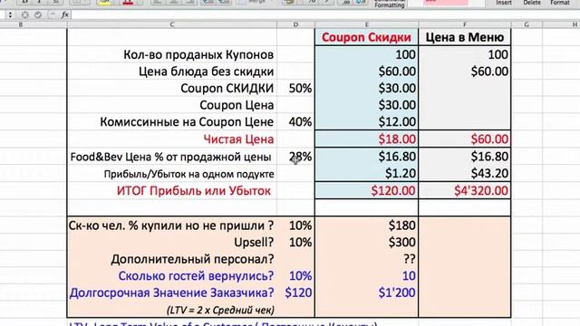Click blue 'Сколько гостей вернулись?' label

(x=196, y=276)
